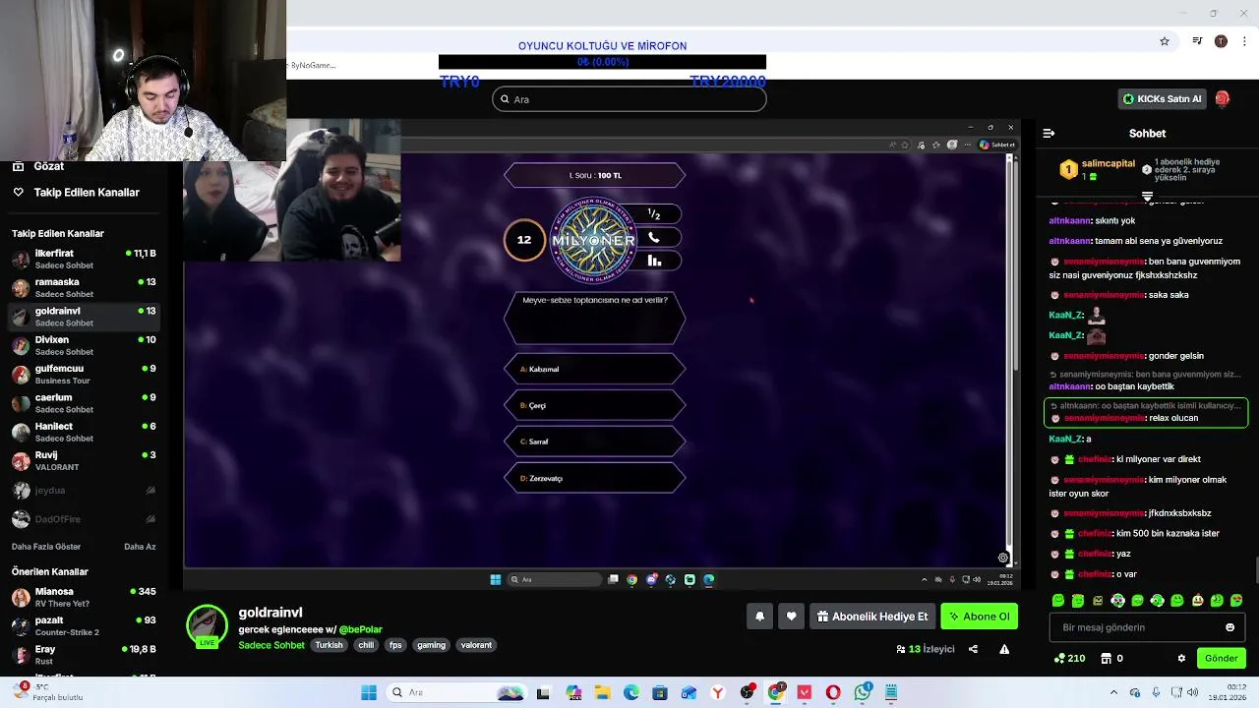Expand leaderboard dropdown arrow under salimcapital
The width and height of the screenshot is (1259, 708).
(1147, 197)
